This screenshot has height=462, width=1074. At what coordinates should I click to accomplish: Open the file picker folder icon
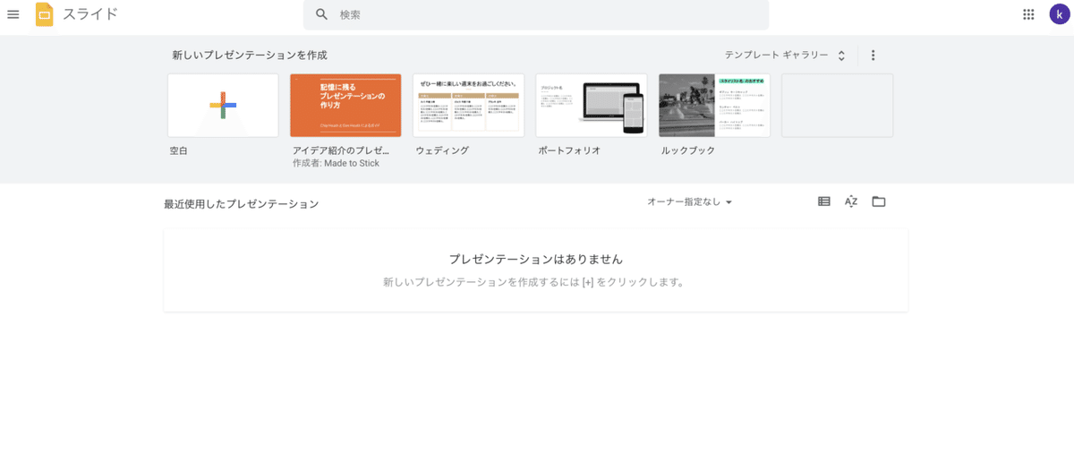pos(879,201)
